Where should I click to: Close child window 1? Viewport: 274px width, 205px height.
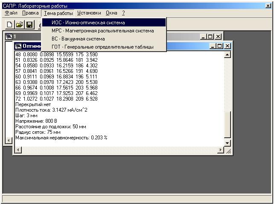218,37
